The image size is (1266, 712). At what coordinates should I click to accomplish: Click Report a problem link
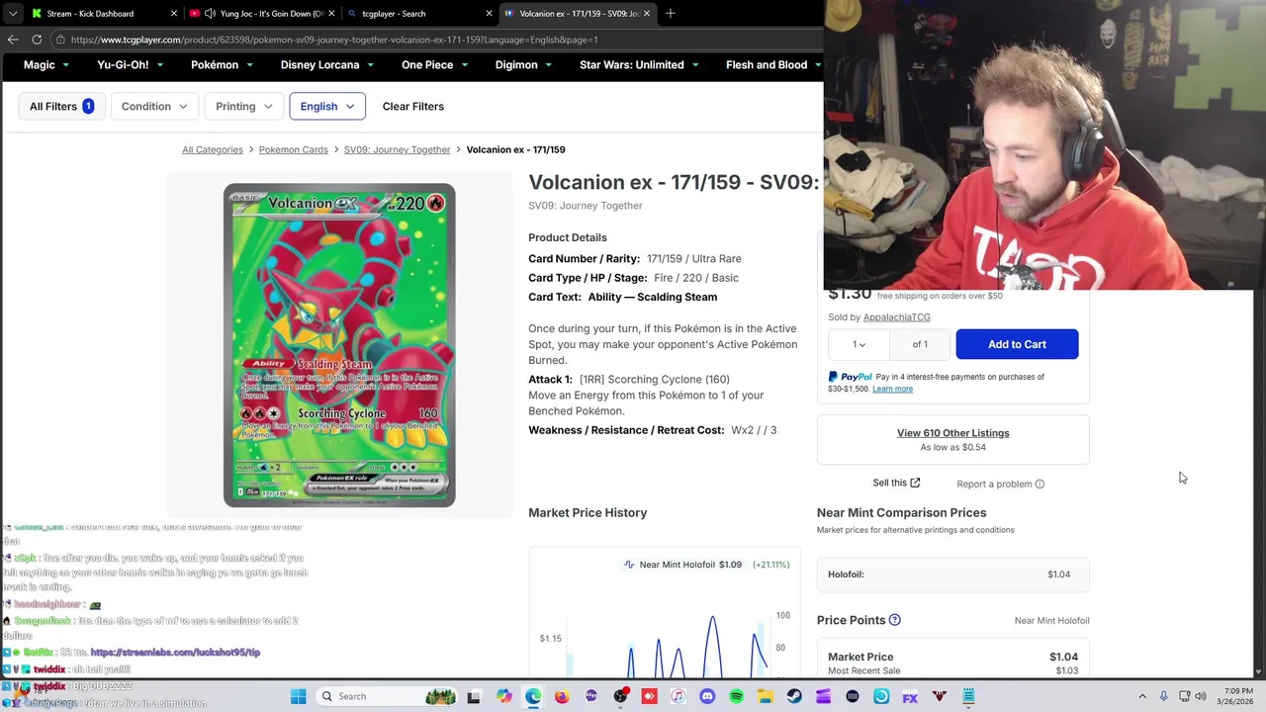[x=1000, y=484]
